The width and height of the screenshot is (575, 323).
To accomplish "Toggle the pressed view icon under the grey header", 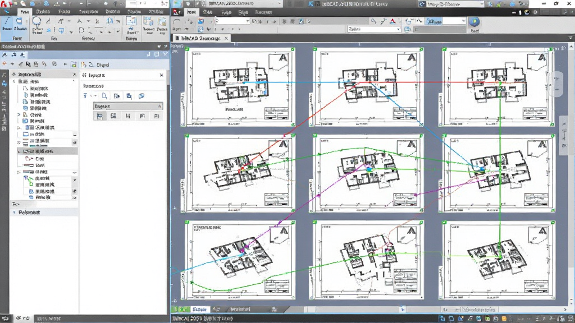I will click(x=100, y=116).
